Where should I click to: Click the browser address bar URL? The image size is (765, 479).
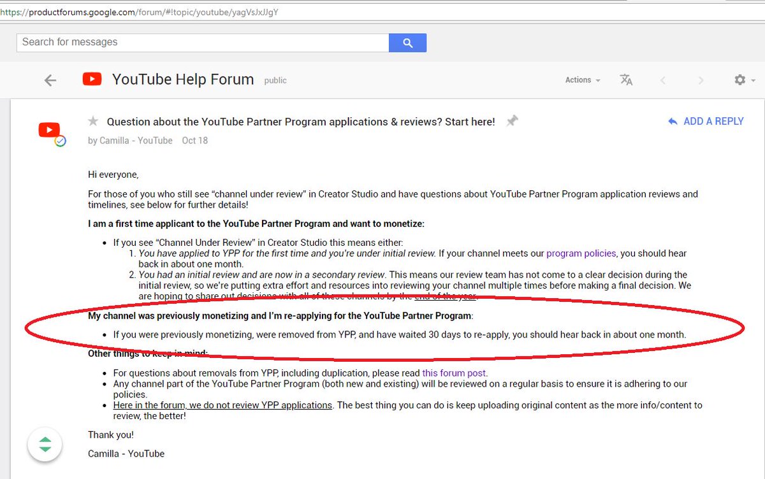[x=139, y=12]
